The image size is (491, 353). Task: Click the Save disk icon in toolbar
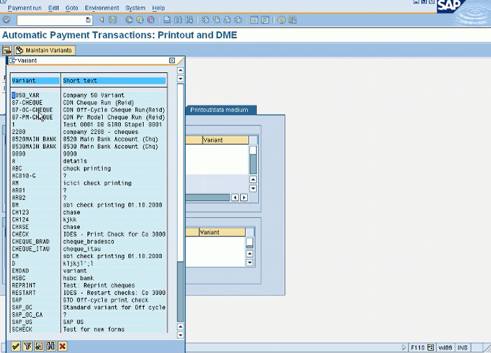coord(113,20)
